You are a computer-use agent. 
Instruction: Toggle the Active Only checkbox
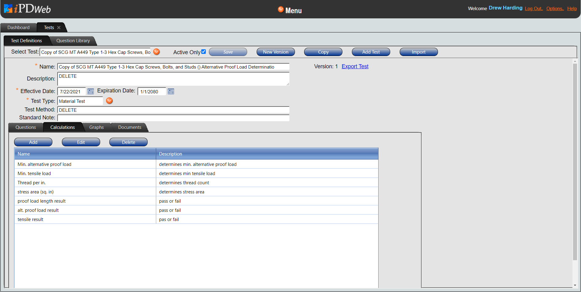[203, 52]
